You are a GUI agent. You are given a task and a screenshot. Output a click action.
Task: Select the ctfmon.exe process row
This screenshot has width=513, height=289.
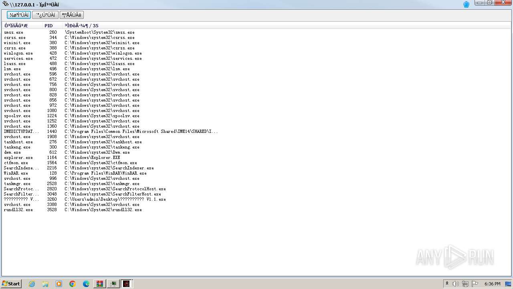pyautogui.click(x=256, y=163)
